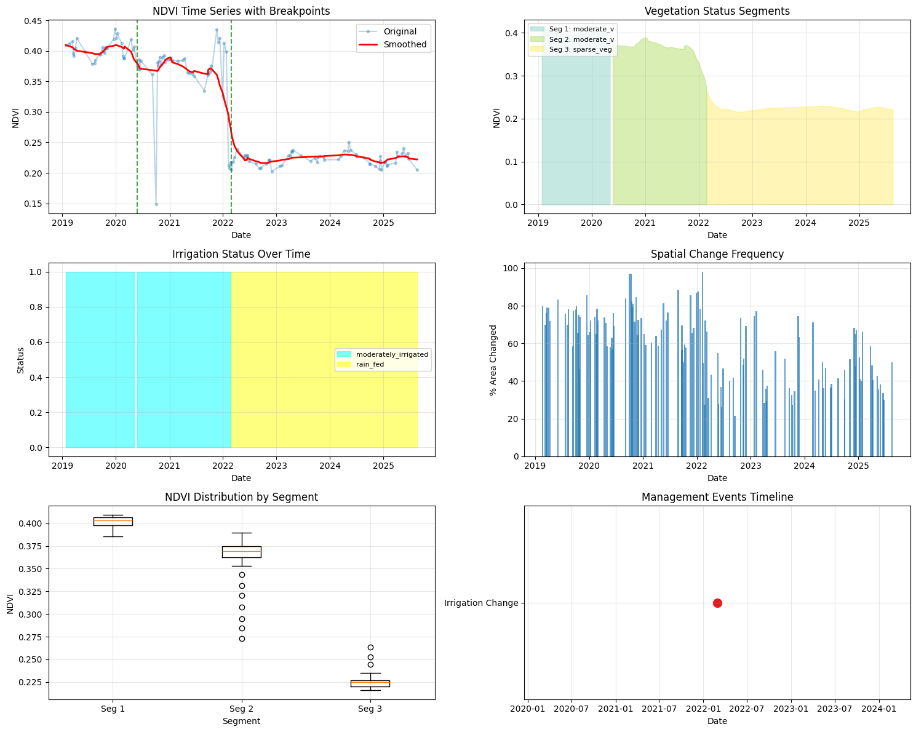Select the teal Seg 1 shaded area

point(576,129)
